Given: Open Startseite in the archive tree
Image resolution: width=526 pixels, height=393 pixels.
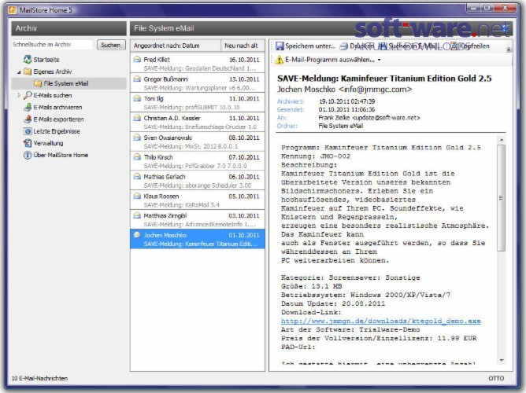Looking at the screenshot, I should point(46,60).
